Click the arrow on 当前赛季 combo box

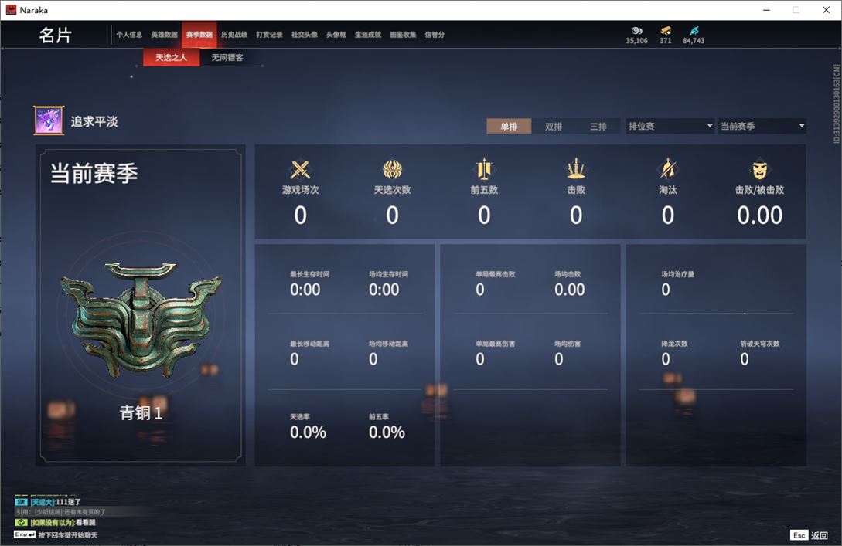(802, 126)
